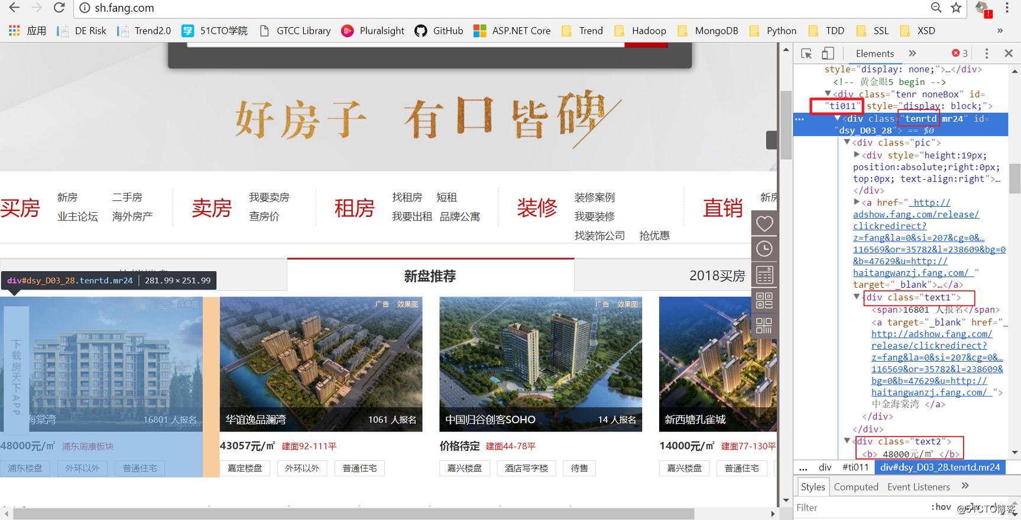The width and height of the screenshot is (1021, 520).
Task: Close the DevTools panel
Action: [x=1009, y=53]
